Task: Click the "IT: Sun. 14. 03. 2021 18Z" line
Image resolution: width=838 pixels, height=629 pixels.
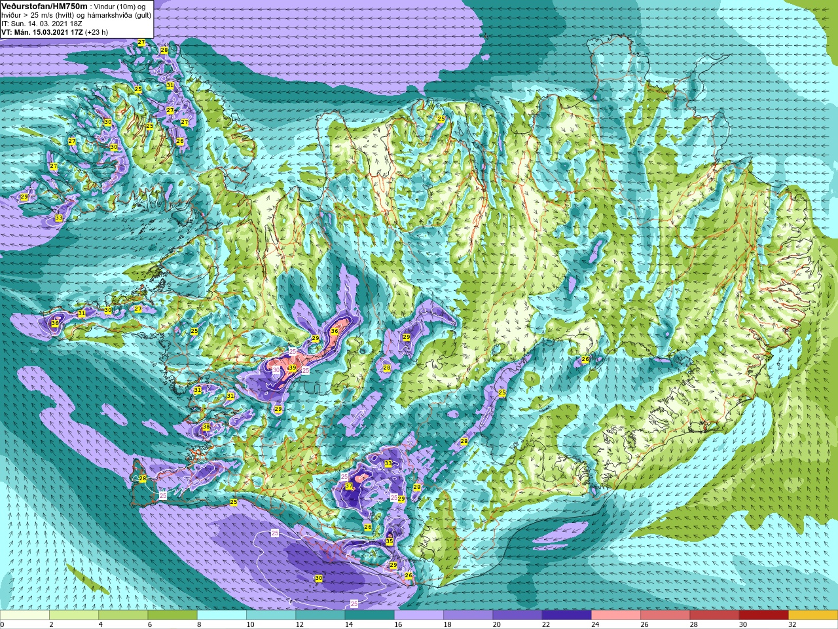Action: (x=42, y=23)
